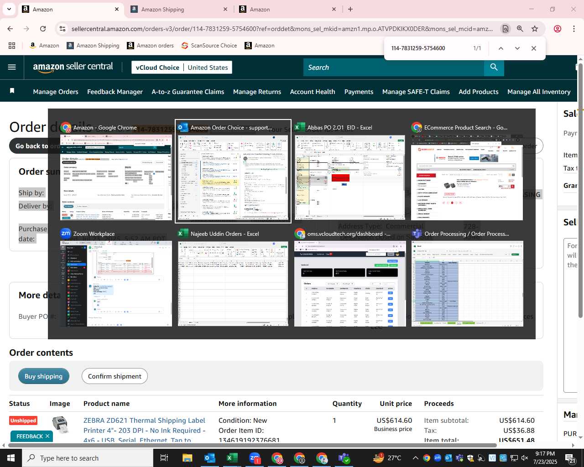The height and width of the screenshot is (467, 584).
Task: Open Chrome three-dot menu
Action: coord(574,29)
